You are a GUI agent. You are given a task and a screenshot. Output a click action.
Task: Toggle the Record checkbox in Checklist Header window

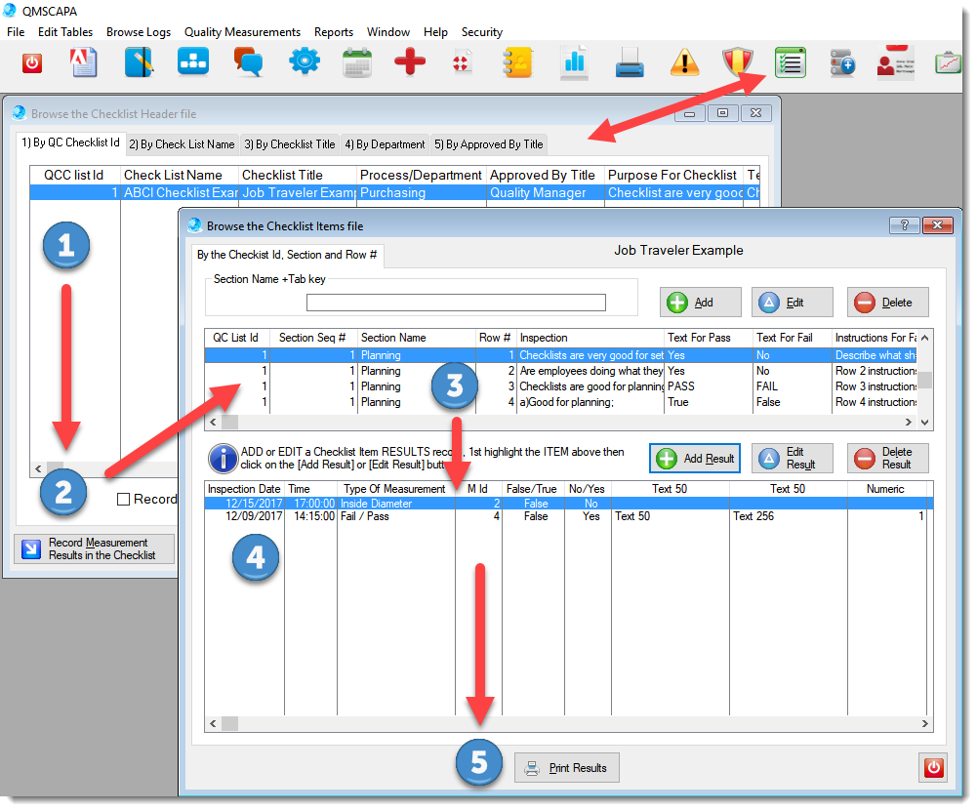(123, 500)
